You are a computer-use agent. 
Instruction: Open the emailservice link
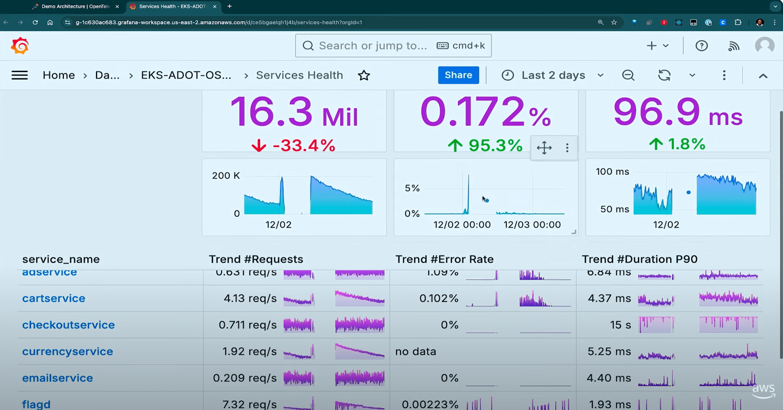[x=58, y=378]
